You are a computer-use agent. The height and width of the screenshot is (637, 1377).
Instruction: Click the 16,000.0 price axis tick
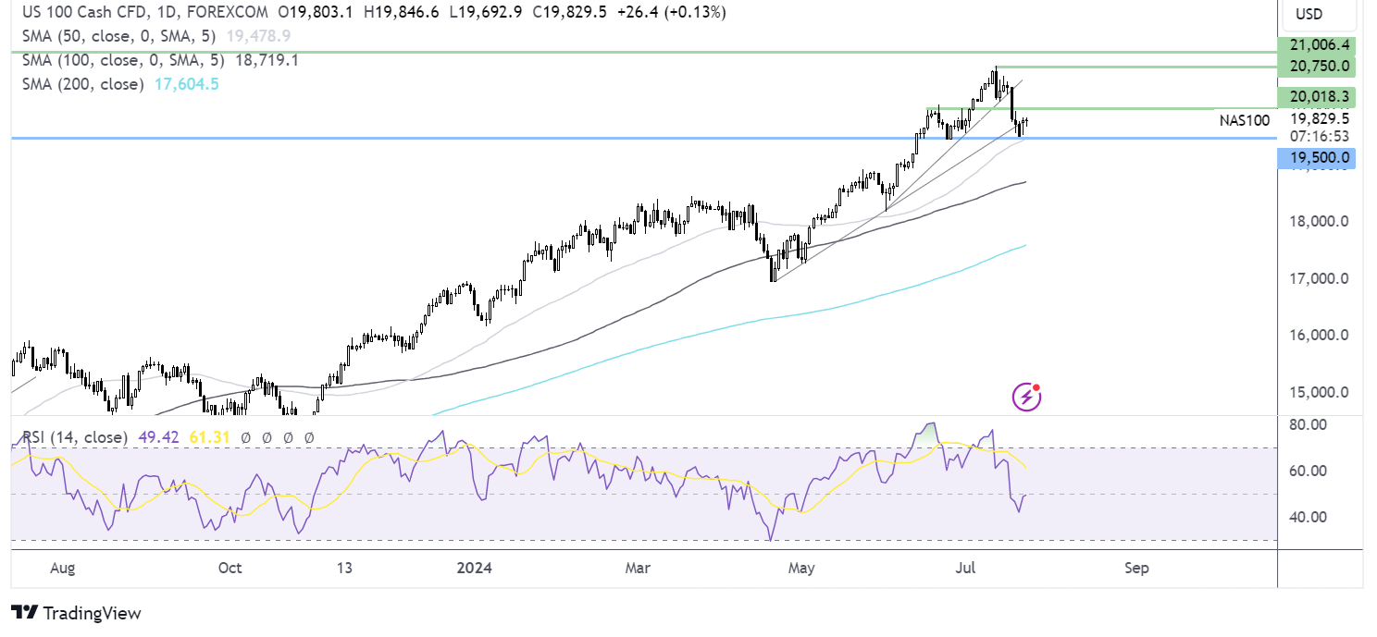(1318, 336)
